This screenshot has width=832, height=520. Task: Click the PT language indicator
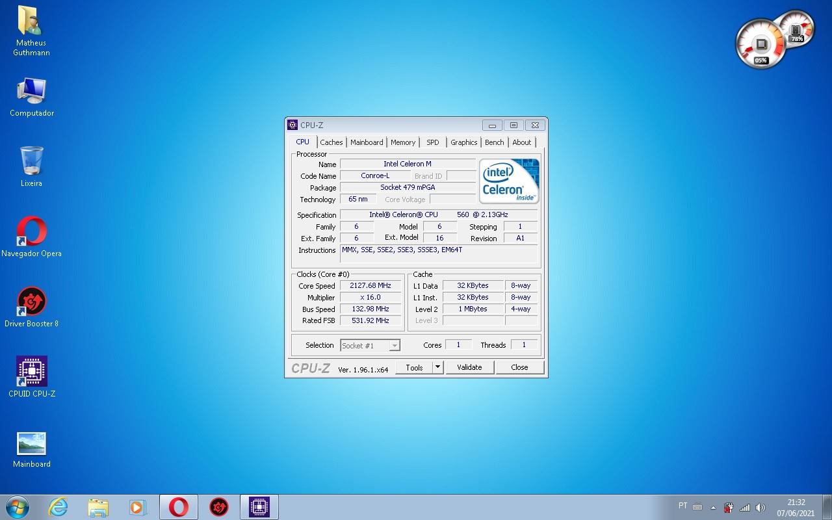(x=682, y=506)
